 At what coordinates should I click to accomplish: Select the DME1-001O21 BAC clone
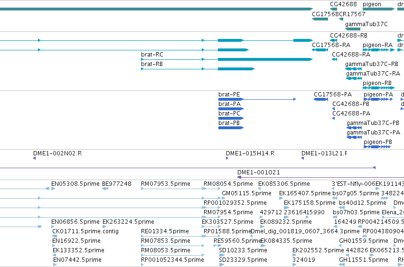pyautogui.click(x=320, y=177)
